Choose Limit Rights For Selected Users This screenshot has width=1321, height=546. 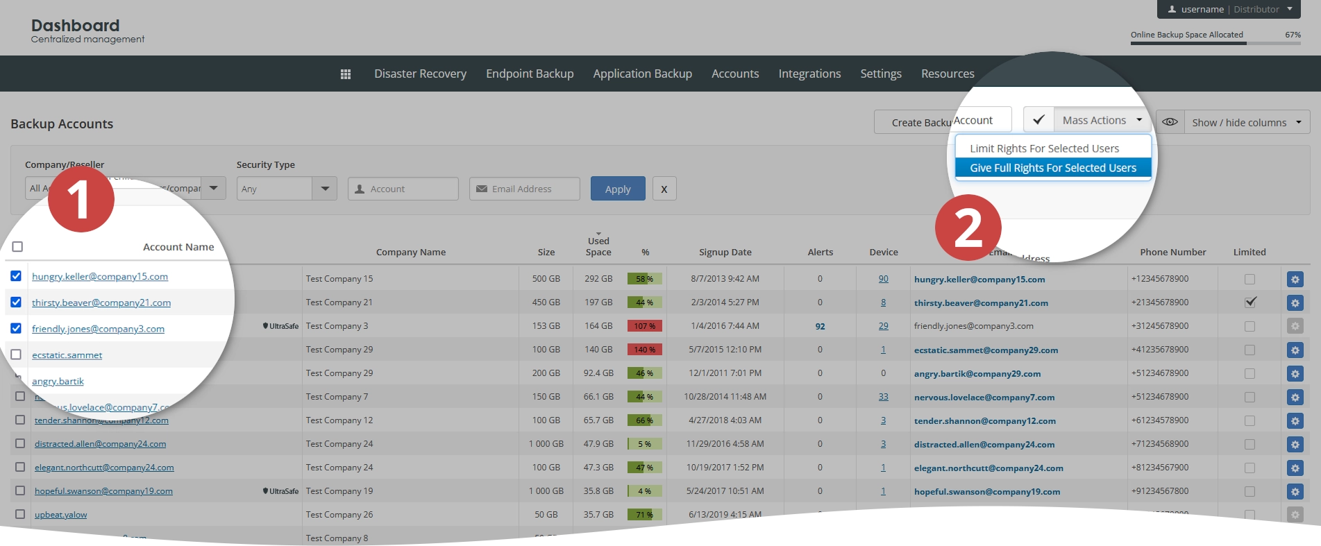click(1053, 148)
